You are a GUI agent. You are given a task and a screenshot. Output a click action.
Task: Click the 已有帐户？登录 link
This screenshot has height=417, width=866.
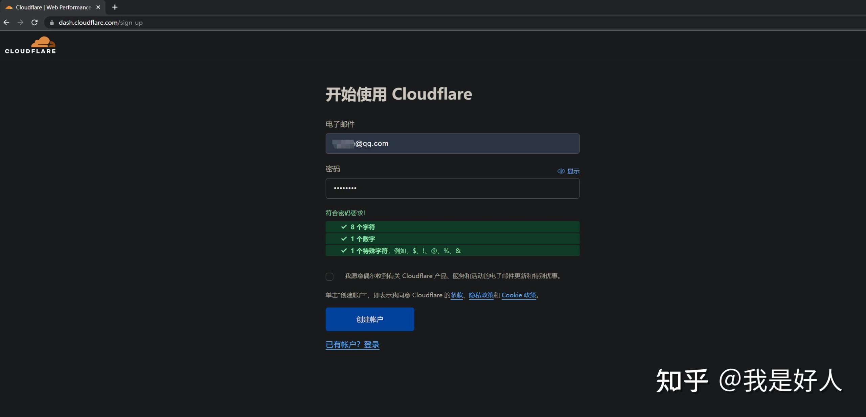(x=352, y=345)
